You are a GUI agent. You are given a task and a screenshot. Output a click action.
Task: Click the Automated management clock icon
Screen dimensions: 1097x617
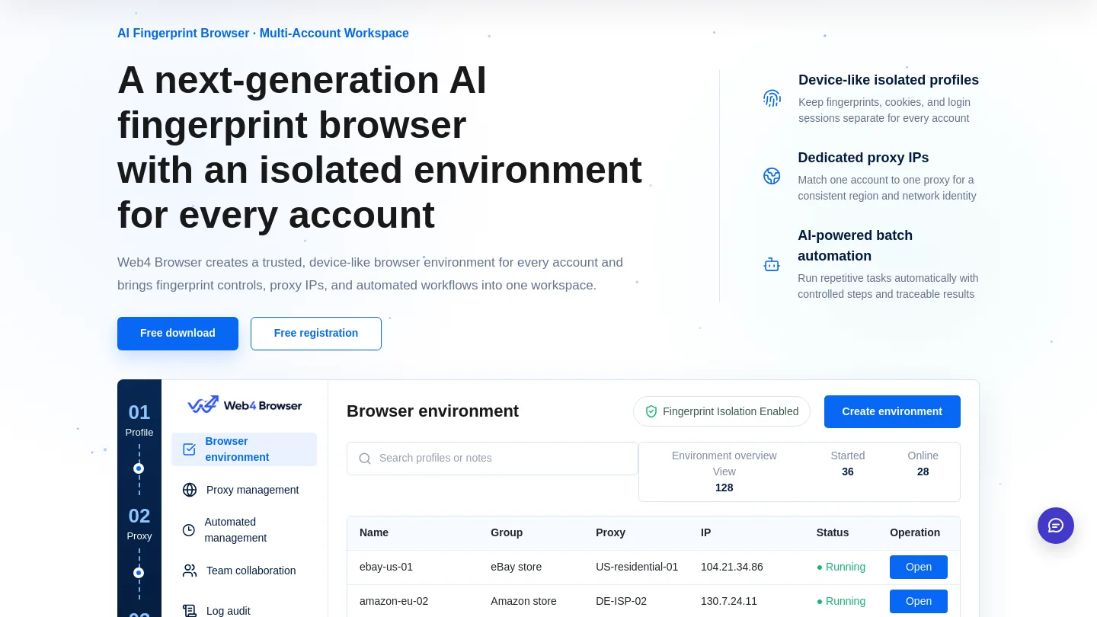(x=189, y=530)
